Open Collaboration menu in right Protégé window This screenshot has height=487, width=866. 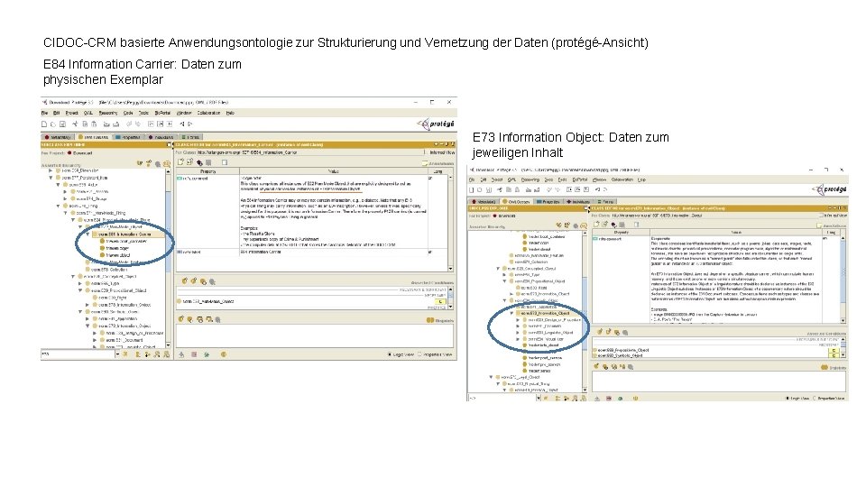click(622, 179)
